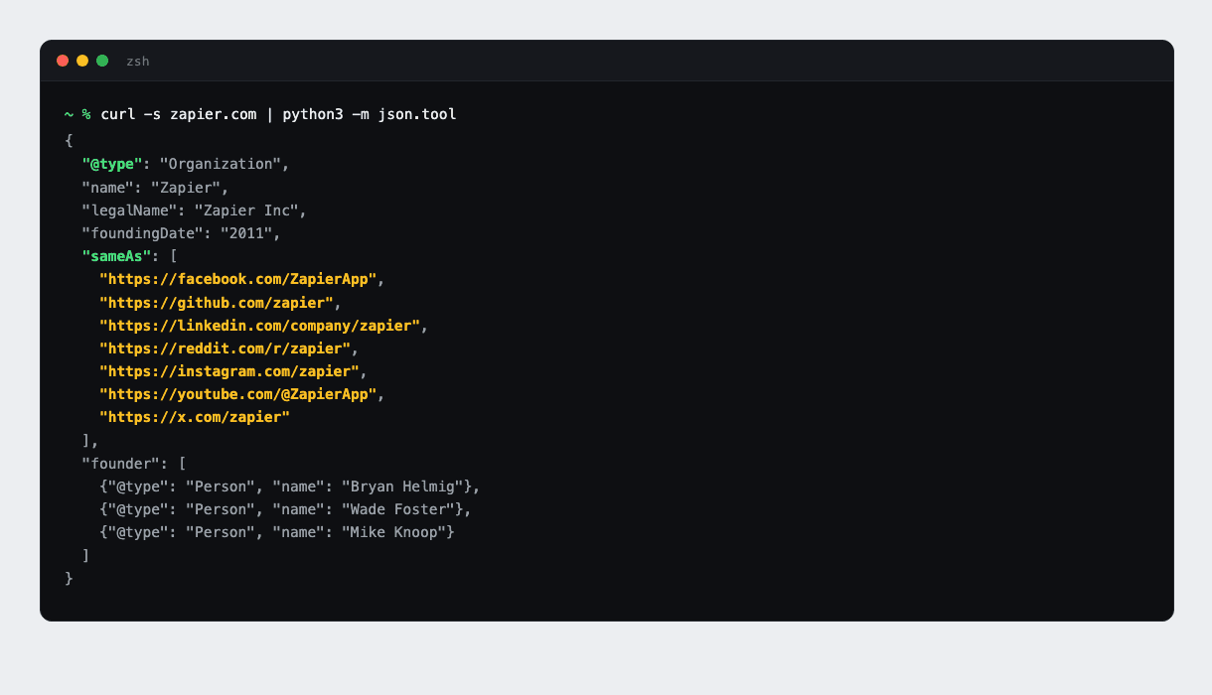
Task: Click the "name": "Zapier" line
Action: (x=156, y=187)
